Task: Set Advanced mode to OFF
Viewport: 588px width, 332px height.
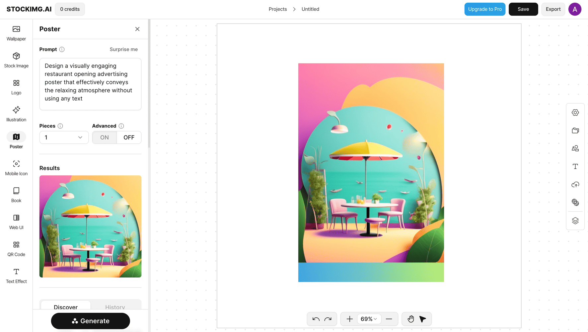Action: [x=129, y=137]
